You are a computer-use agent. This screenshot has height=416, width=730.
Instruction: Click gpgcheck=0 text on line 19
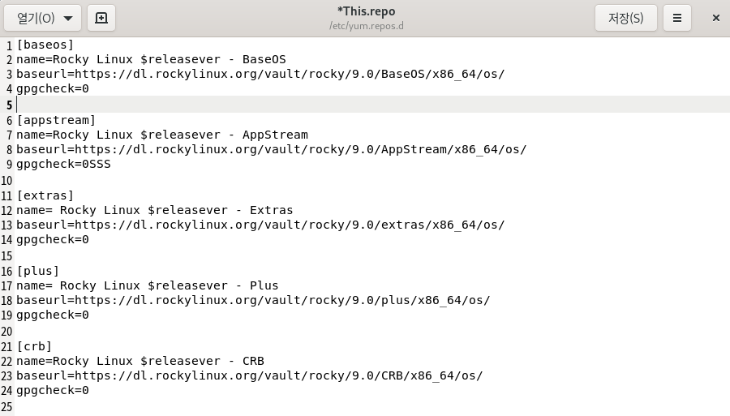click(53, 315)
